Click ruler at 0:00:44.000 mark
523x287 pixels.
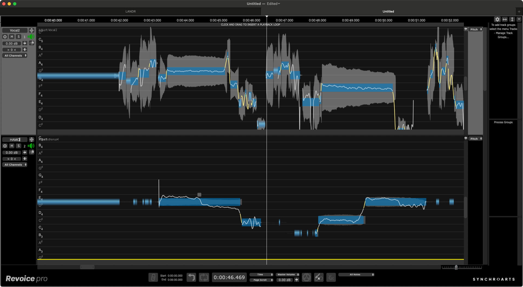pyautogui.click(x=185, y=20)
